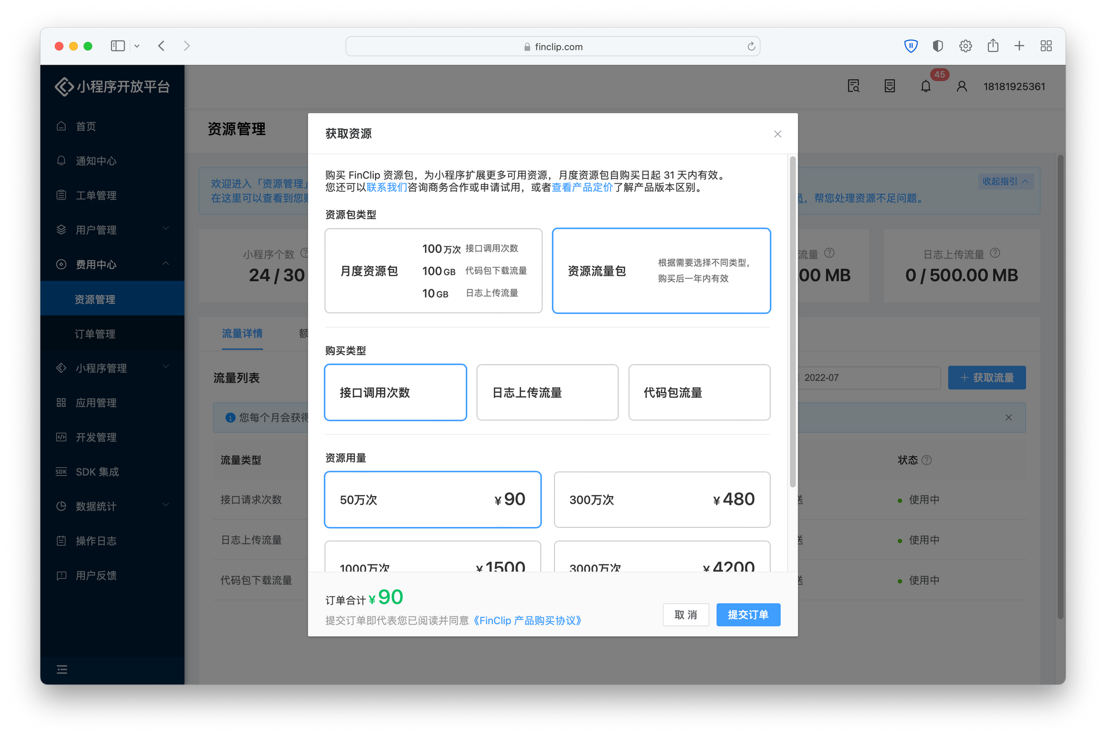Open the document list icon in header

click(890, 86)
